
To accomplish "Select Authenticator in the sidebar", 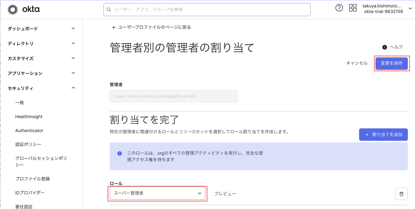I will pyautogui.click(x=29, y=131).
